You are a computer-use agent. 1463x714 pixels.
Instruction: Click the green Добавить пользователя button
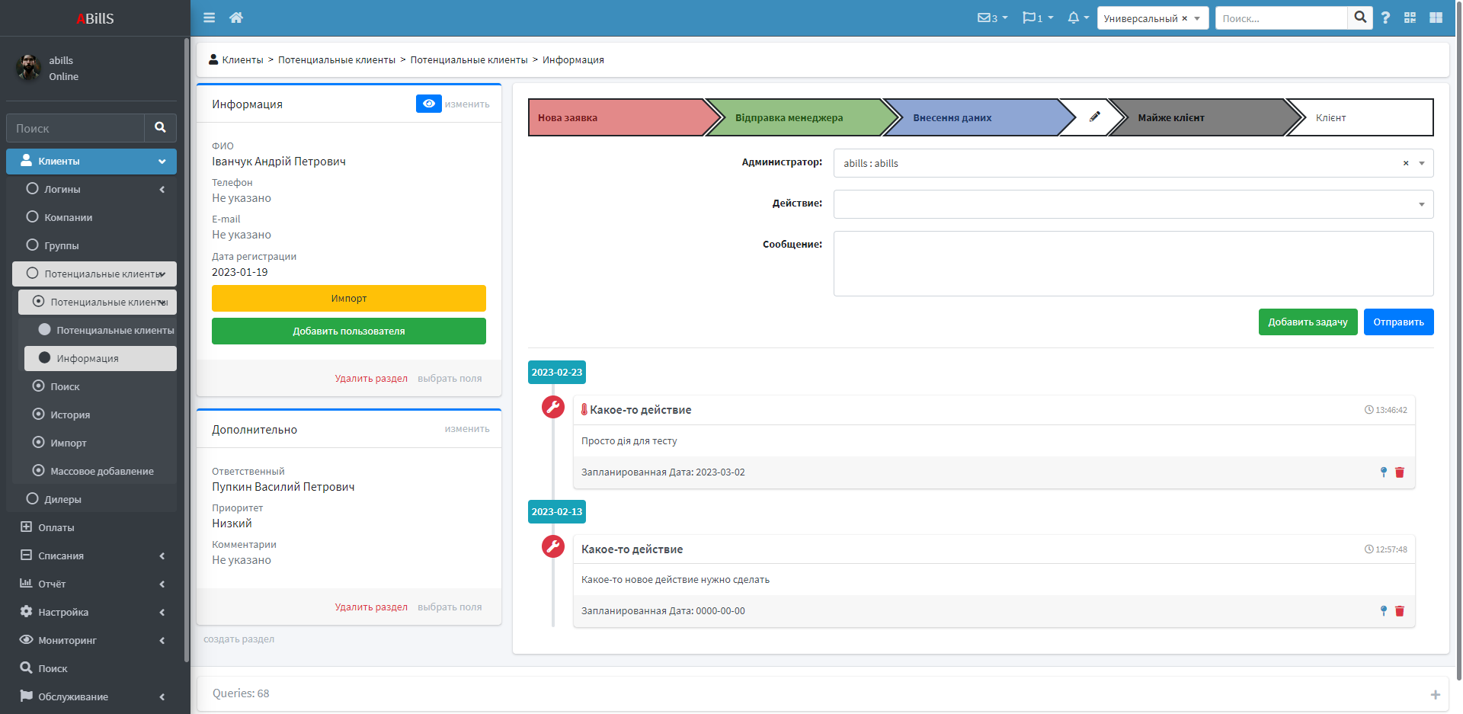348,331
